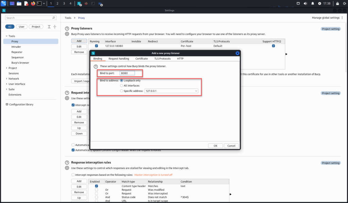This screenshot has width=348, height=203.
Task: Select the Project settings filter
Action: click(x=36, y=26)
